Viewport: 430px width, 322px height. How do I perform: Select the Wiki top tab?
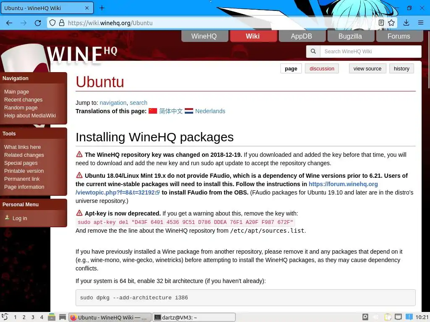coord(253,36)
